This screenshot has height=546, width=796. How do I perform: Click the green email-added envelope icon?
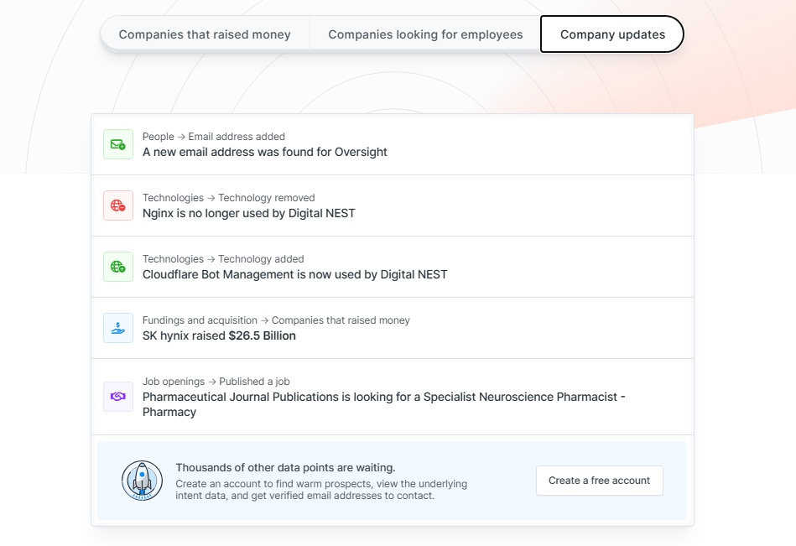pos(118,144)
